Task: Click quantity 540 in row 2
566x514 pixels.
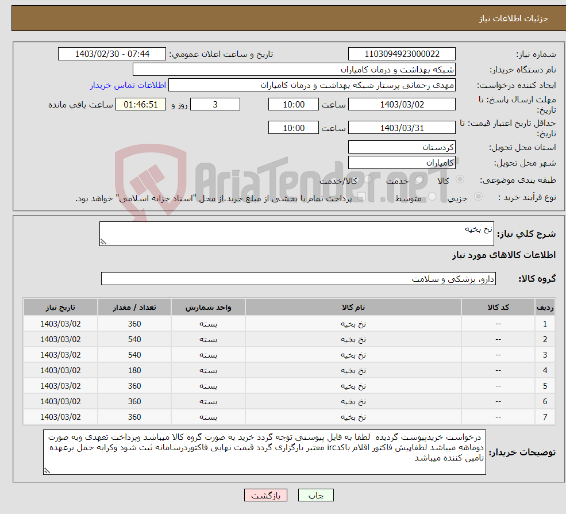Action: [134, 340]
